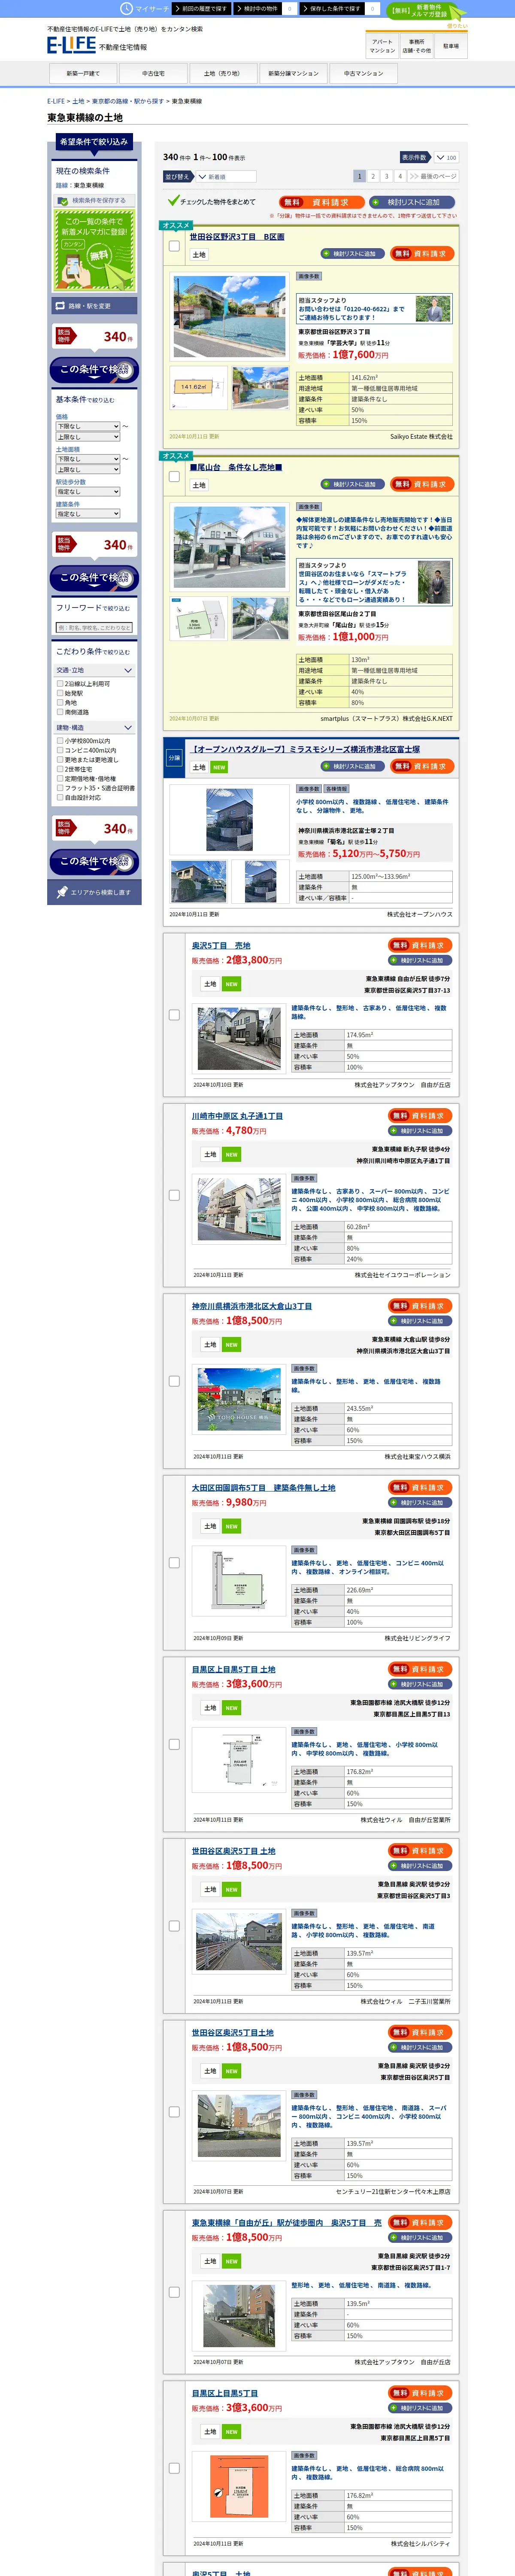Click the フリーワード search input field

pos(94,628)
